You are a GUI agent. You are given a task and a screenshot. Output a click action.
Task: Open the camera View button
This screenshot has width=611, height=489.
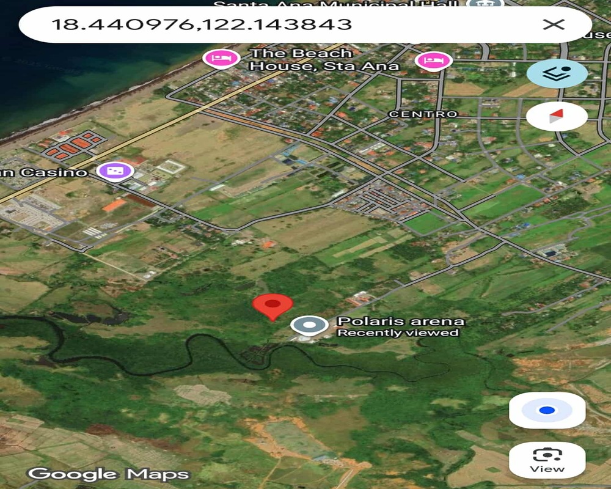click(x=547, y=460)
